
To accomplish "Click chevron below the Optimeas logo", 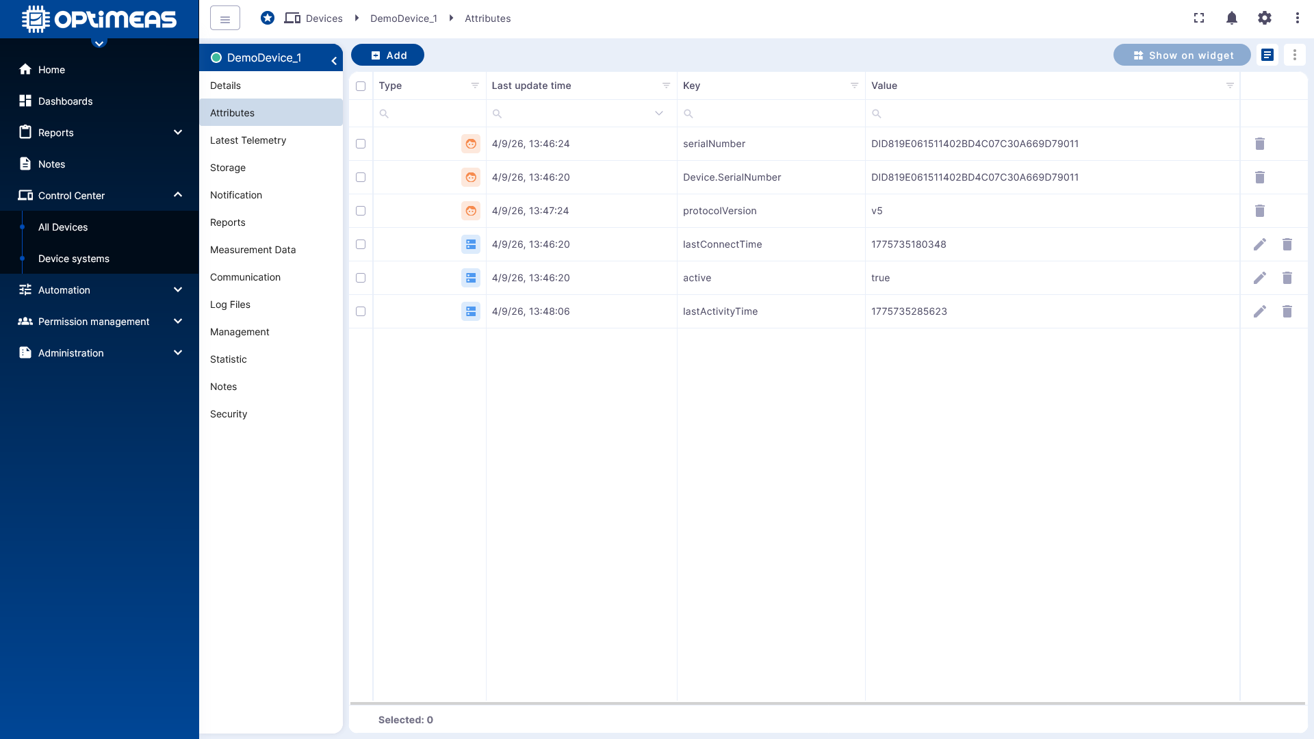I will (x=99, y=43).
